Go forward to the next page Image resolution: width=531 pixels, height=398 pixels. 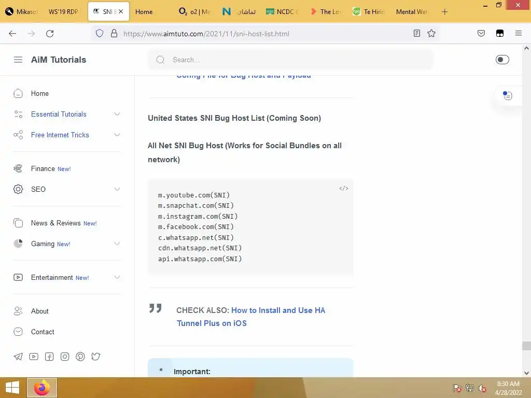[x=31, y=33]
